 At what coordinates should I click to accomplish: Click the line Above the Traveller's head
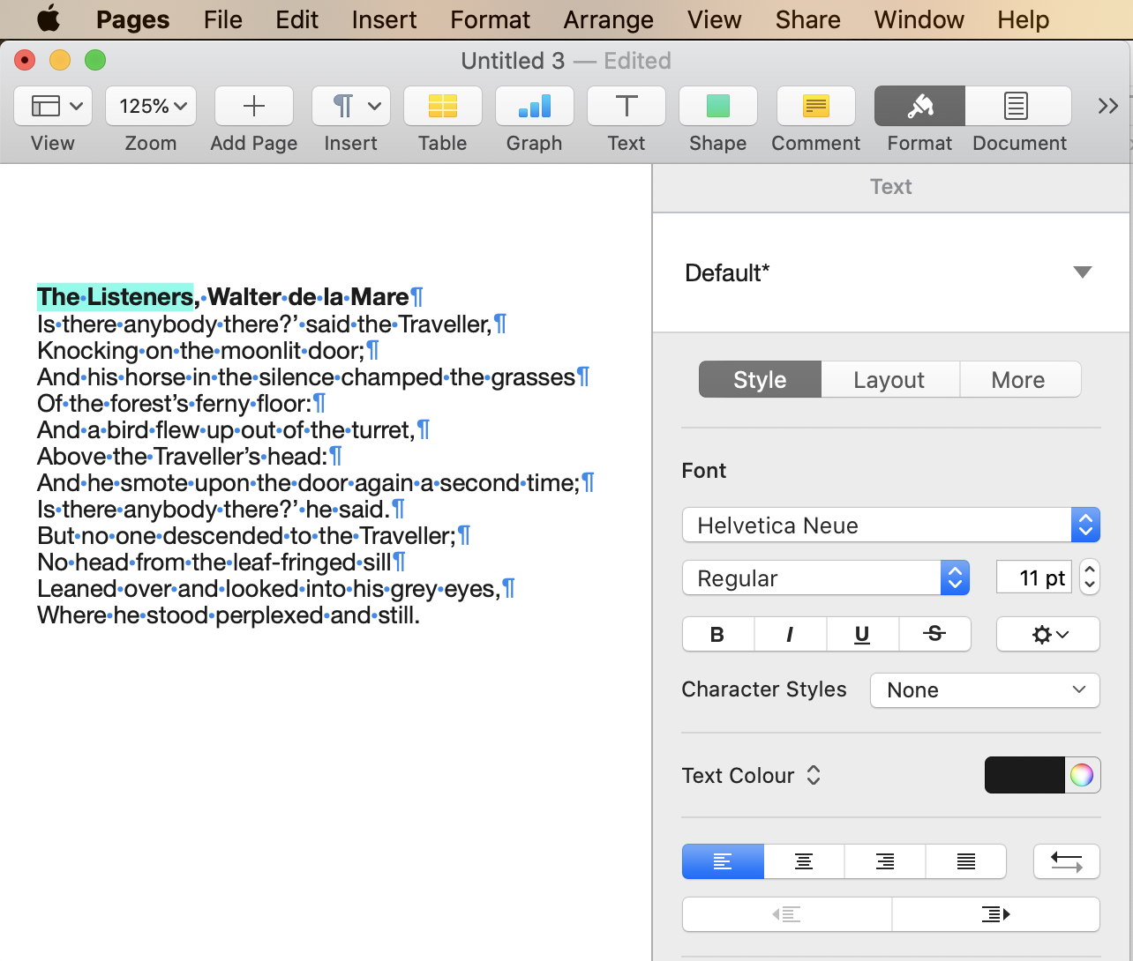[183, 457]
